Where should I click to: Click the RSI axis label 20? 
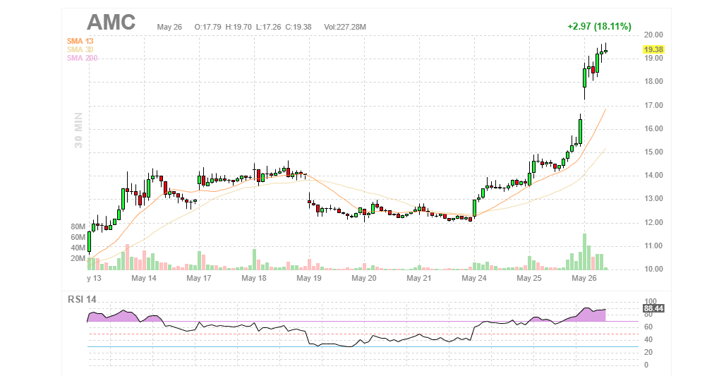(648, 353)
